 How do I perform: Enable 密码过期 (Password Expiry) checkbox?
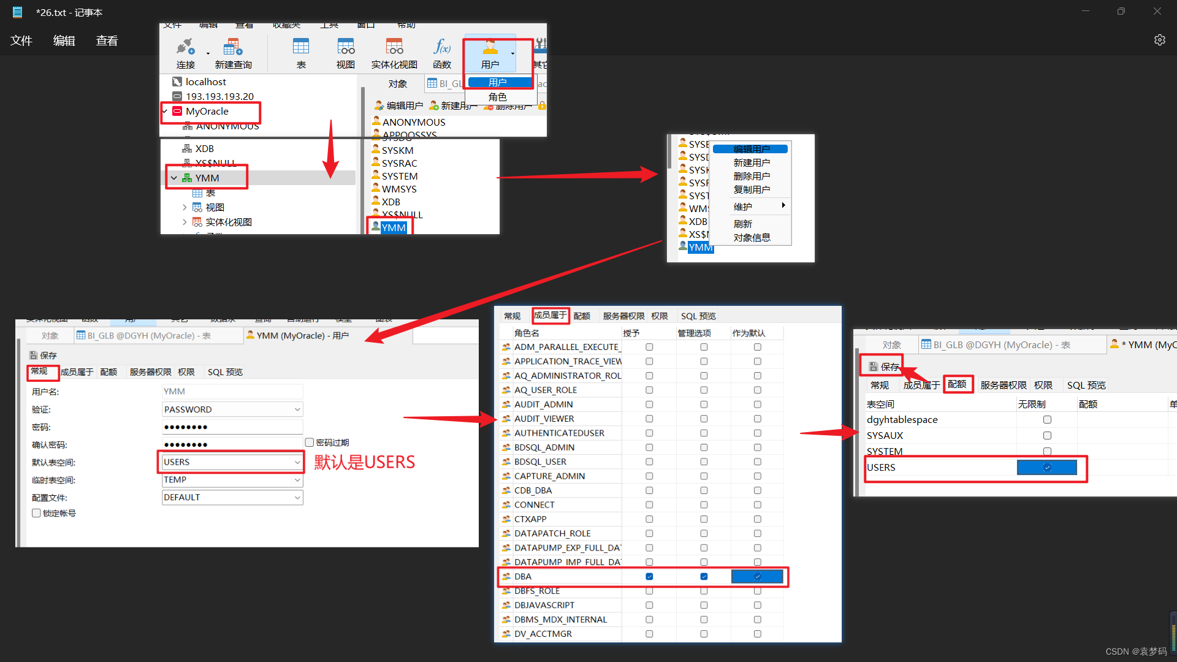click(310, 441)
